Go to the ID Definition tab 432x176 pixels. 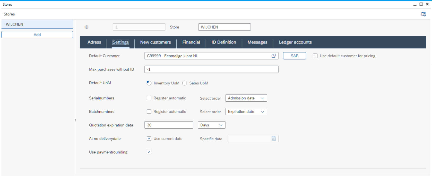(224, 42)
